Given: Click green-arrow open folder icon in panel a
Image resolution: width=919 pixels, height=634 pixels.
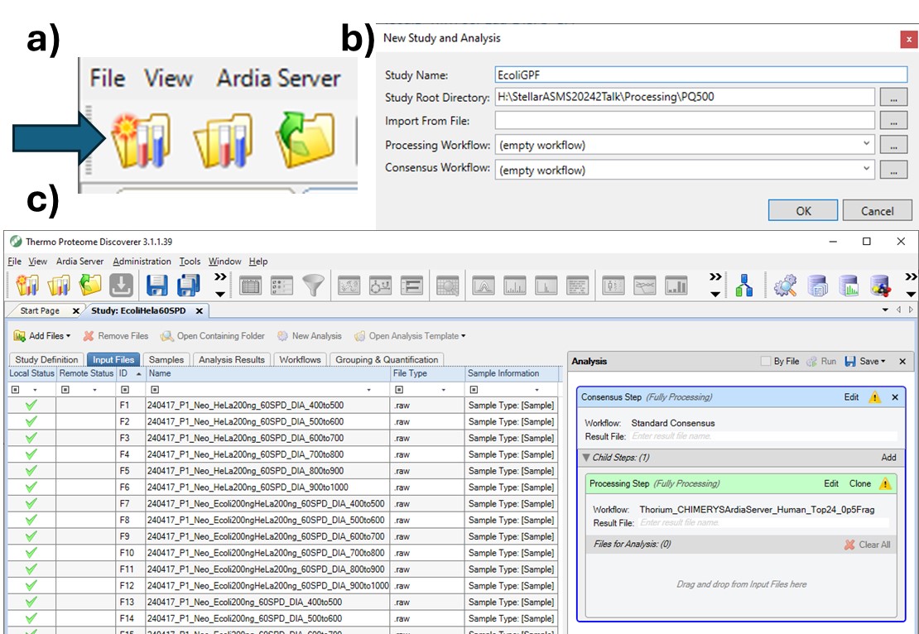Looking at the screenshot, I should (306, 139).
